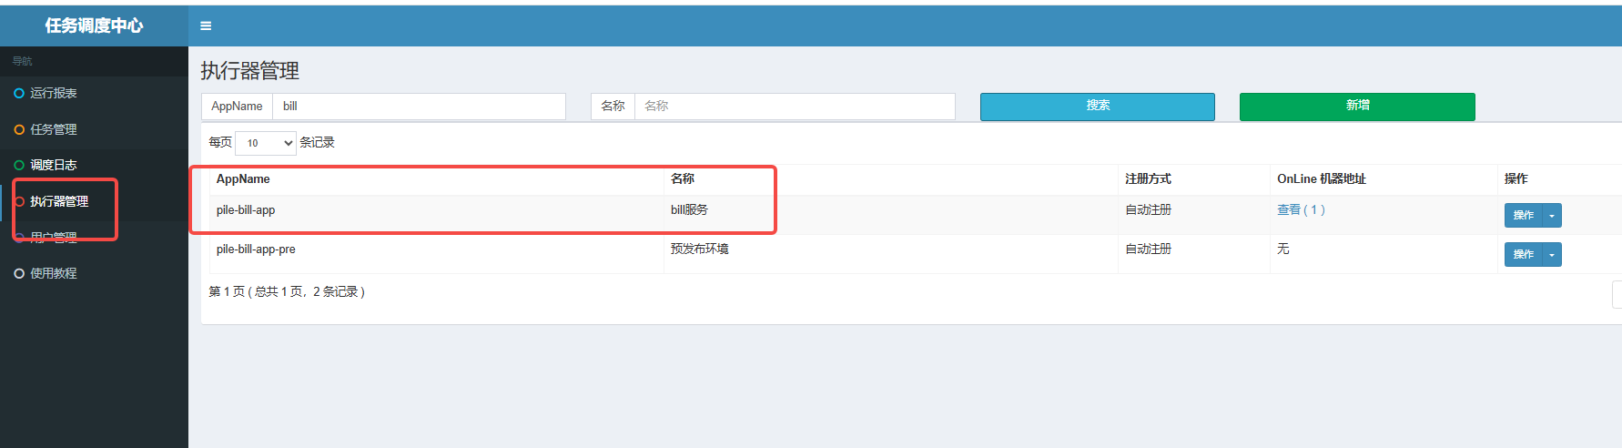The height and width of the screenshot is (448, 1622).
Task: Open the 查看 ( 1 ) machine address link
Action: [x=1301, y=209]
